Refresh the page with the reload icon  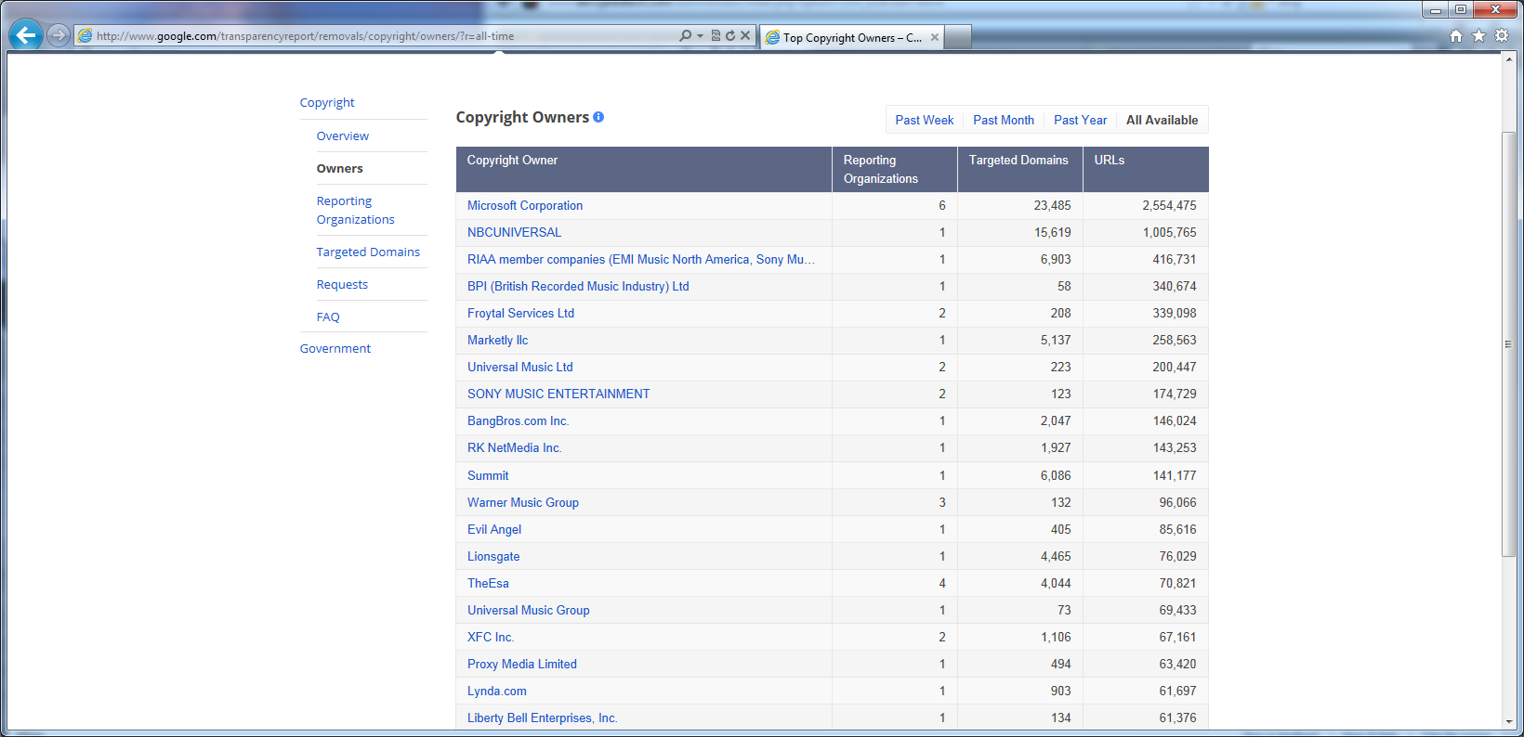coord(730,35)
